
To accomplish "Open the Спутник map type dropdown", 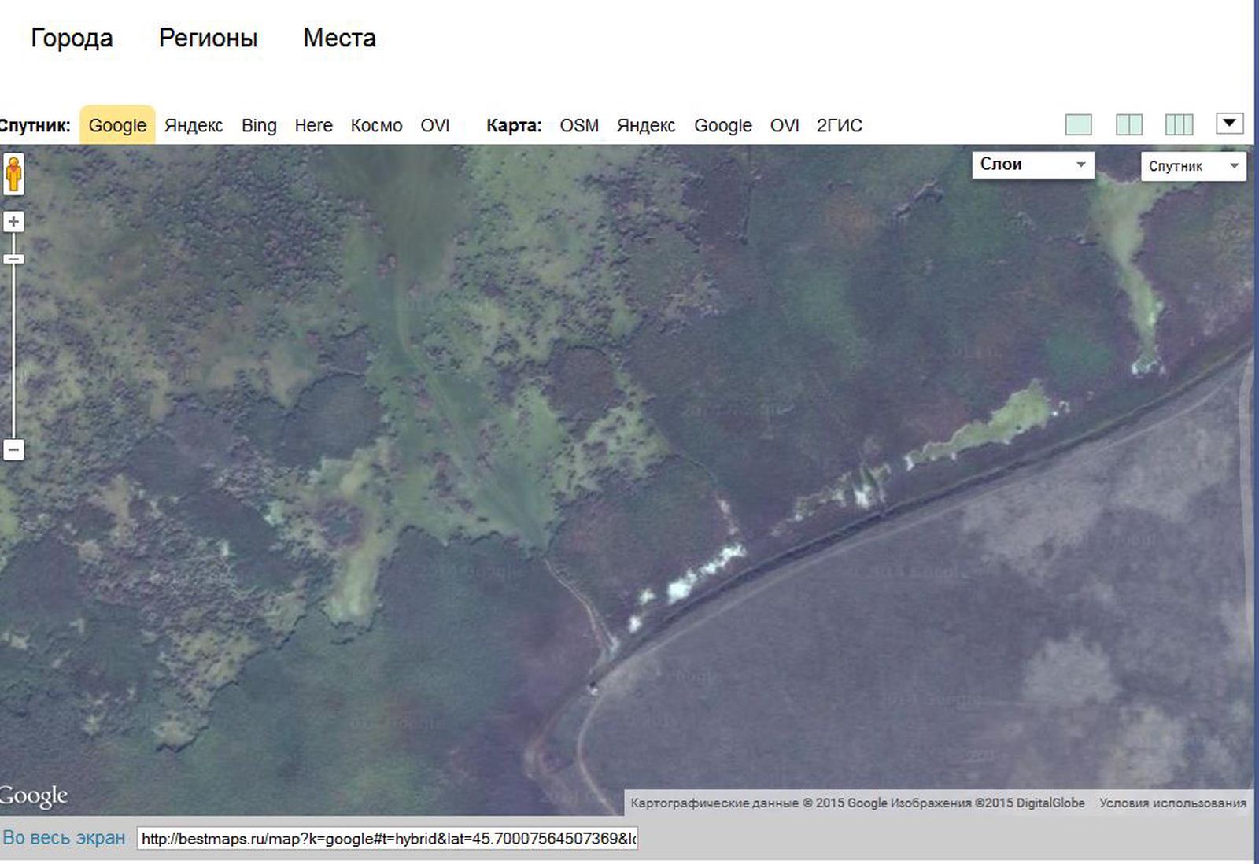I will coord(1193,166).
